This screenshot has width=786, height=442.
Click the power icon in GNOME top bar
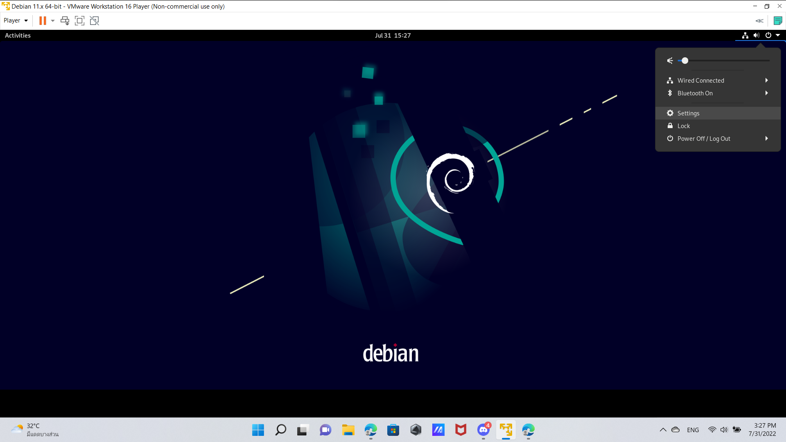(x=768, y=36)
